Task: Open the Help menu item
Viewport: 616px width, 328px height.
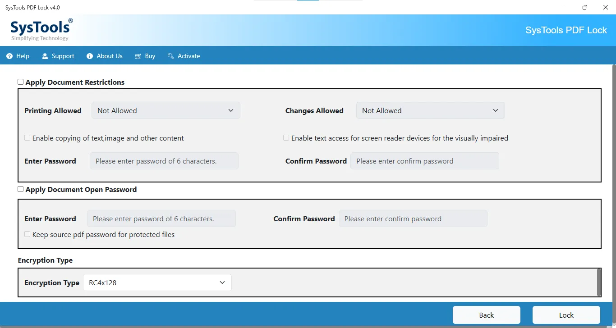Action: 18,56
